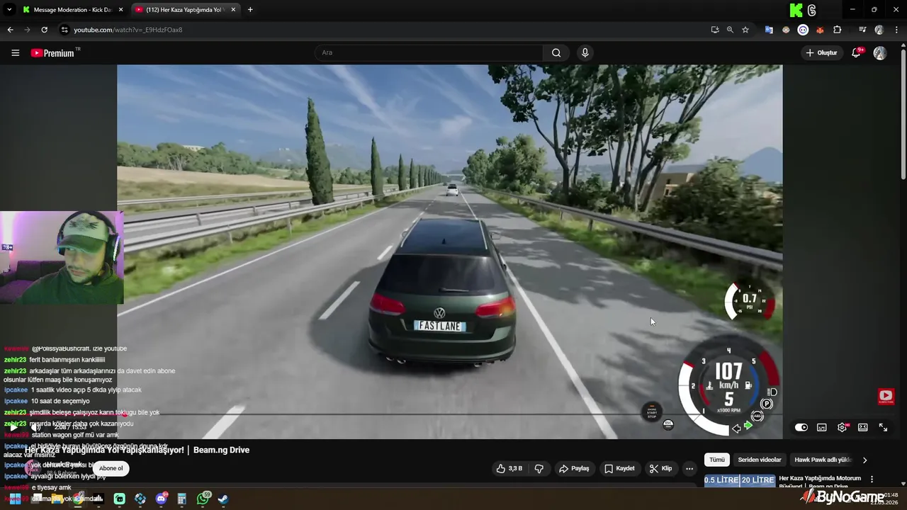Viewport: 907px width, 510px height.
Task: Dislike the video with thumbs down
Action: coord(539,468)
